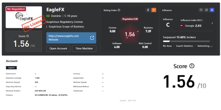Select the EagleFX account tab
The width and height of the screenshot is (221, 110).
coord(11,68)
